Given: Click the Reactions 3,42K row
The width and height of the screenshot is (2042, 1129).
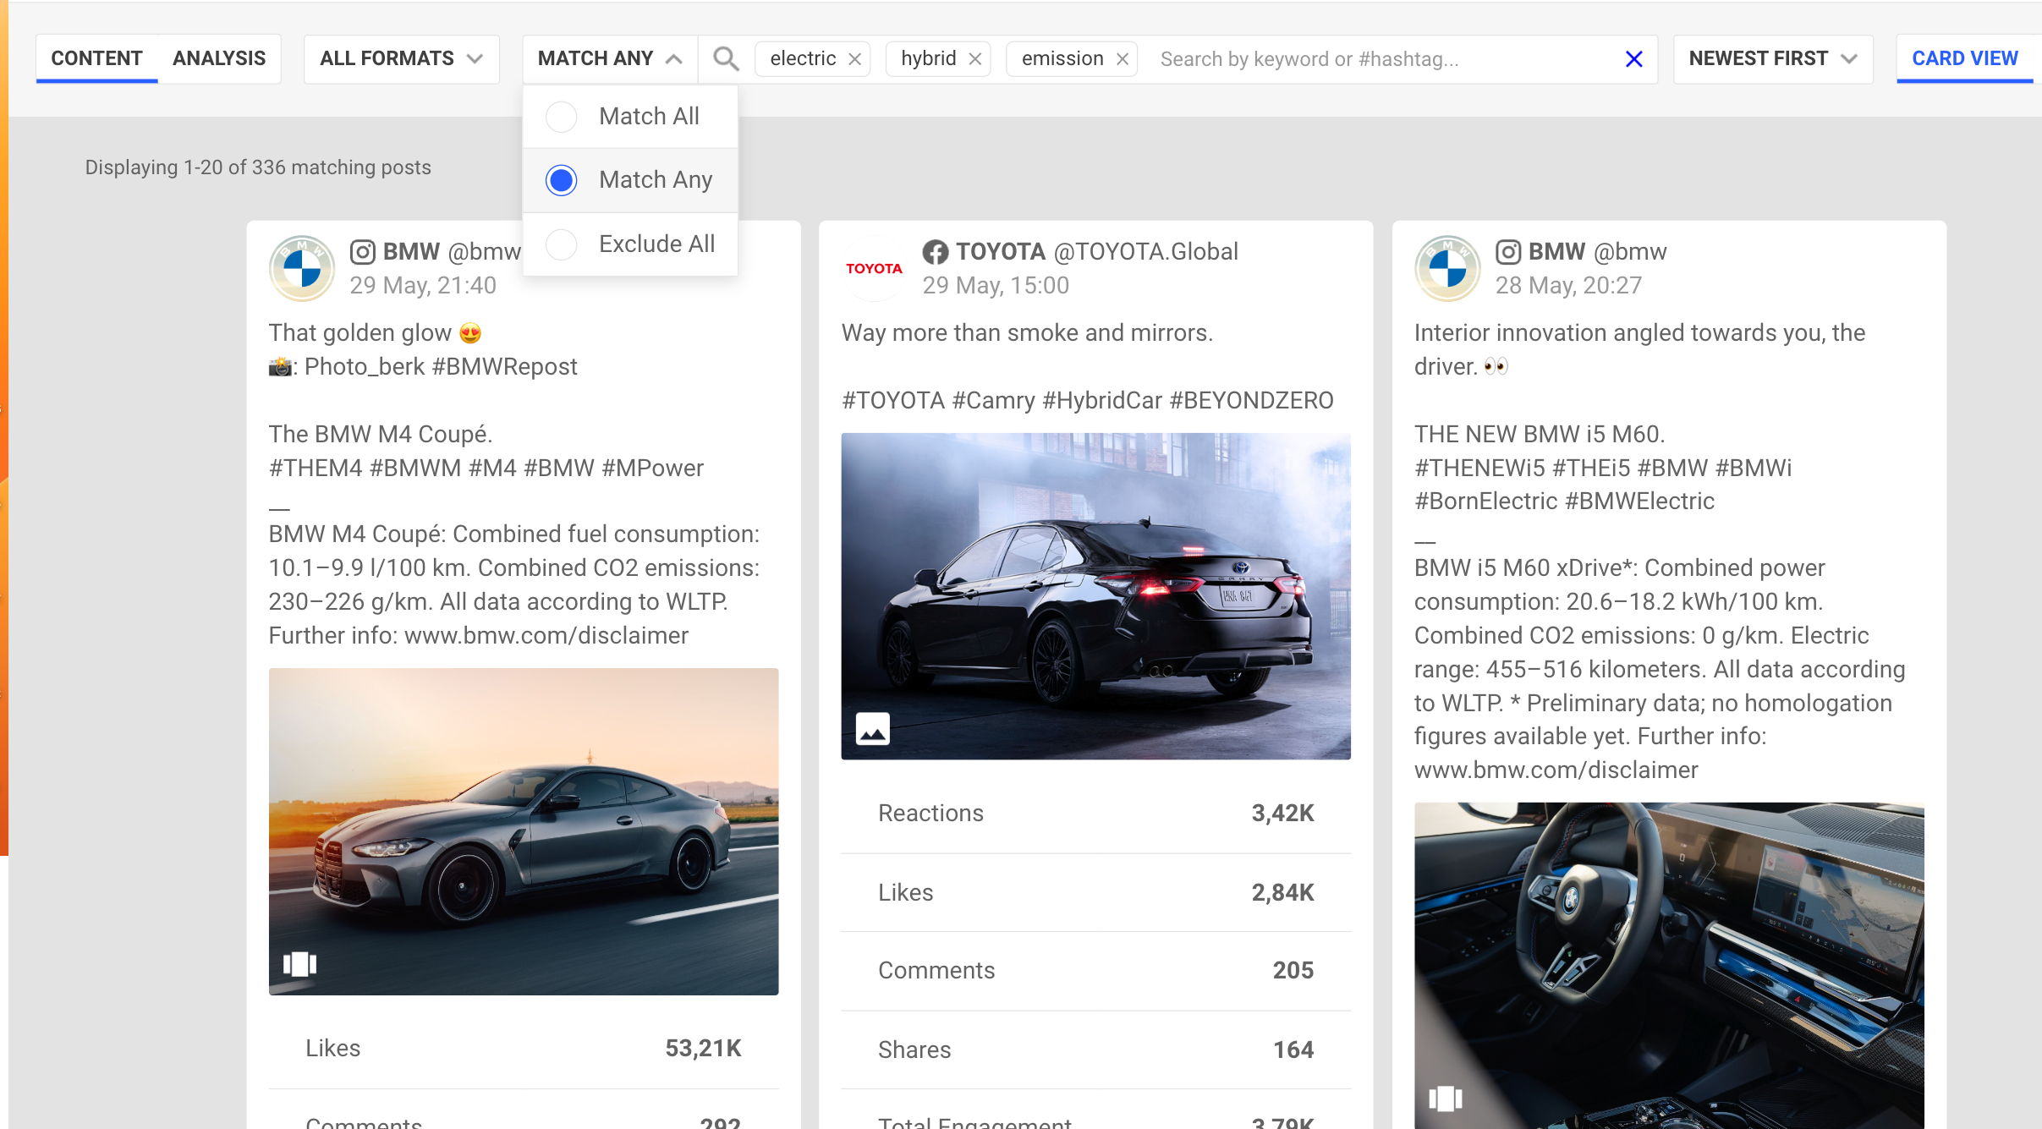Looking at the screenshot, I should pos(1095,814).
